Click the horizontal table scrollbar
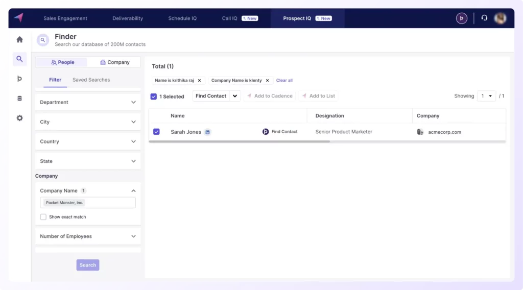This screenshot has height=290, width=523. [x=240, y=141]
